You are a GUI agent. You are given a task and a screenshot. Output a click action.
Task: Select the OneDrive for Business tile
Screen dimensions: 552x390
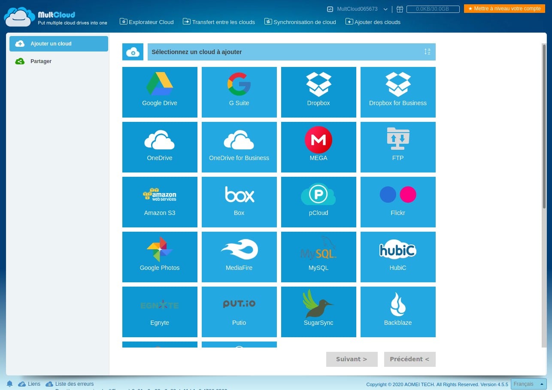click(x=239, y=147)
